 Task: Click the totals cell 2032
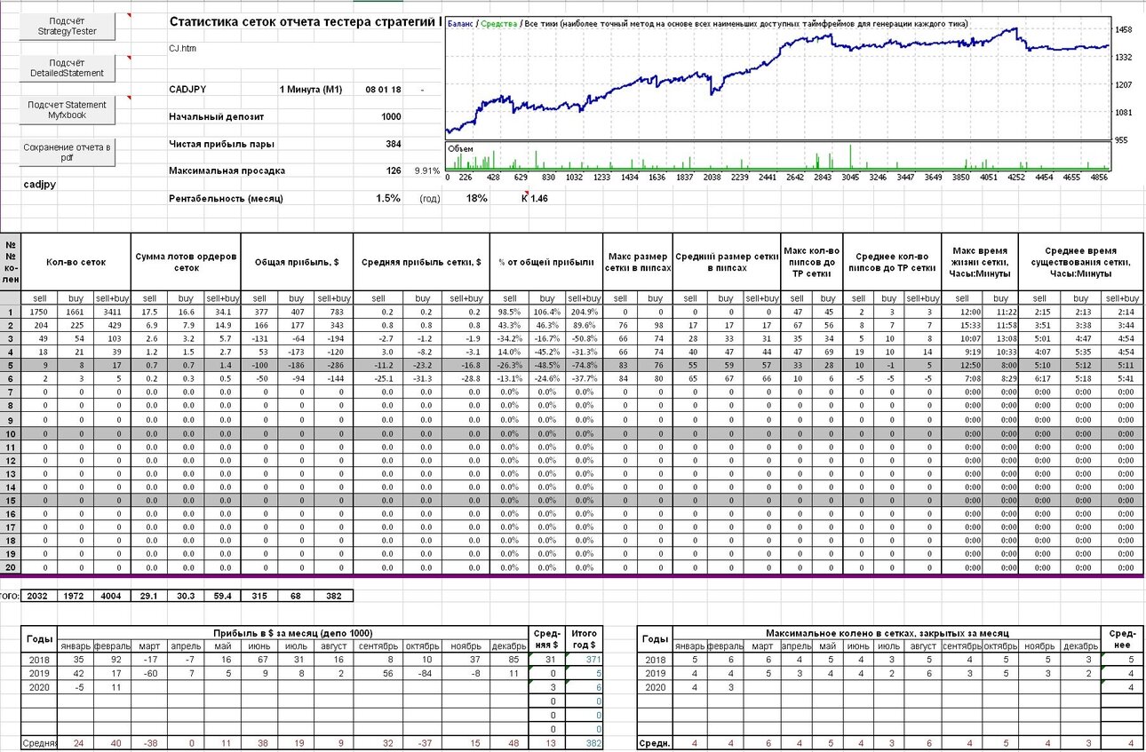39,596
